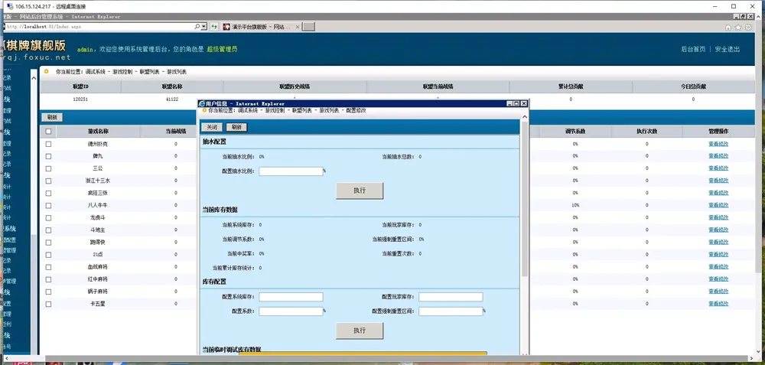Click the favicon on the browser tab

[x=227, y=27]
